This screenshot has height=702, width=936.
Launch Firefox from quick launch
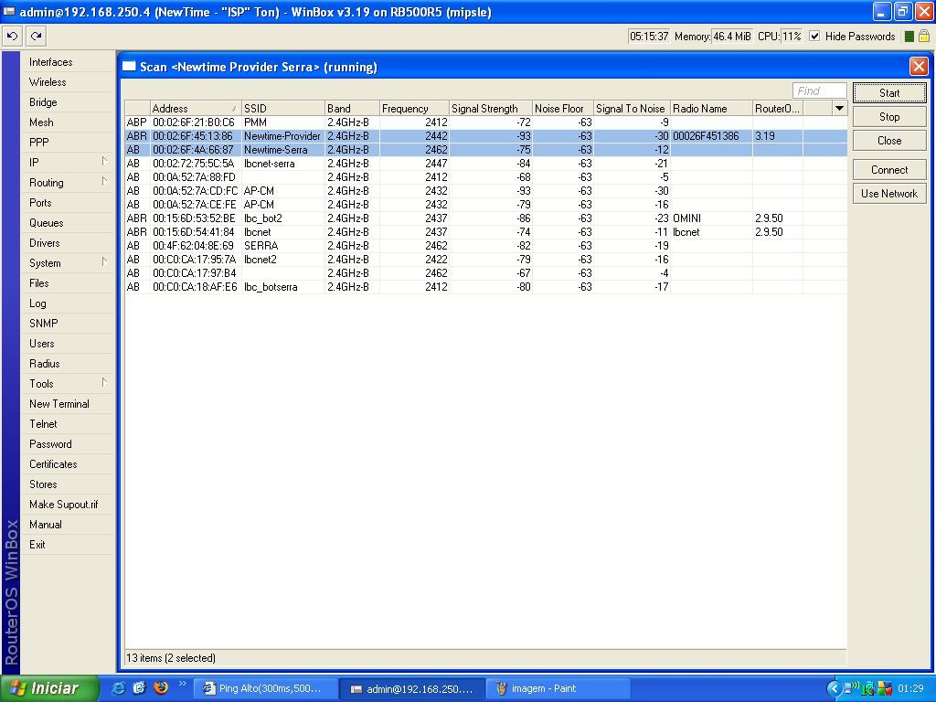tap(161, 688)
